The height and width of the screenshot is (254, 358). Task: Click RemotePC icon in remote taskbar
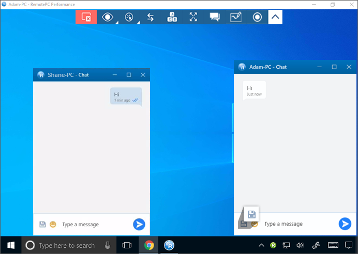point(169,245)
